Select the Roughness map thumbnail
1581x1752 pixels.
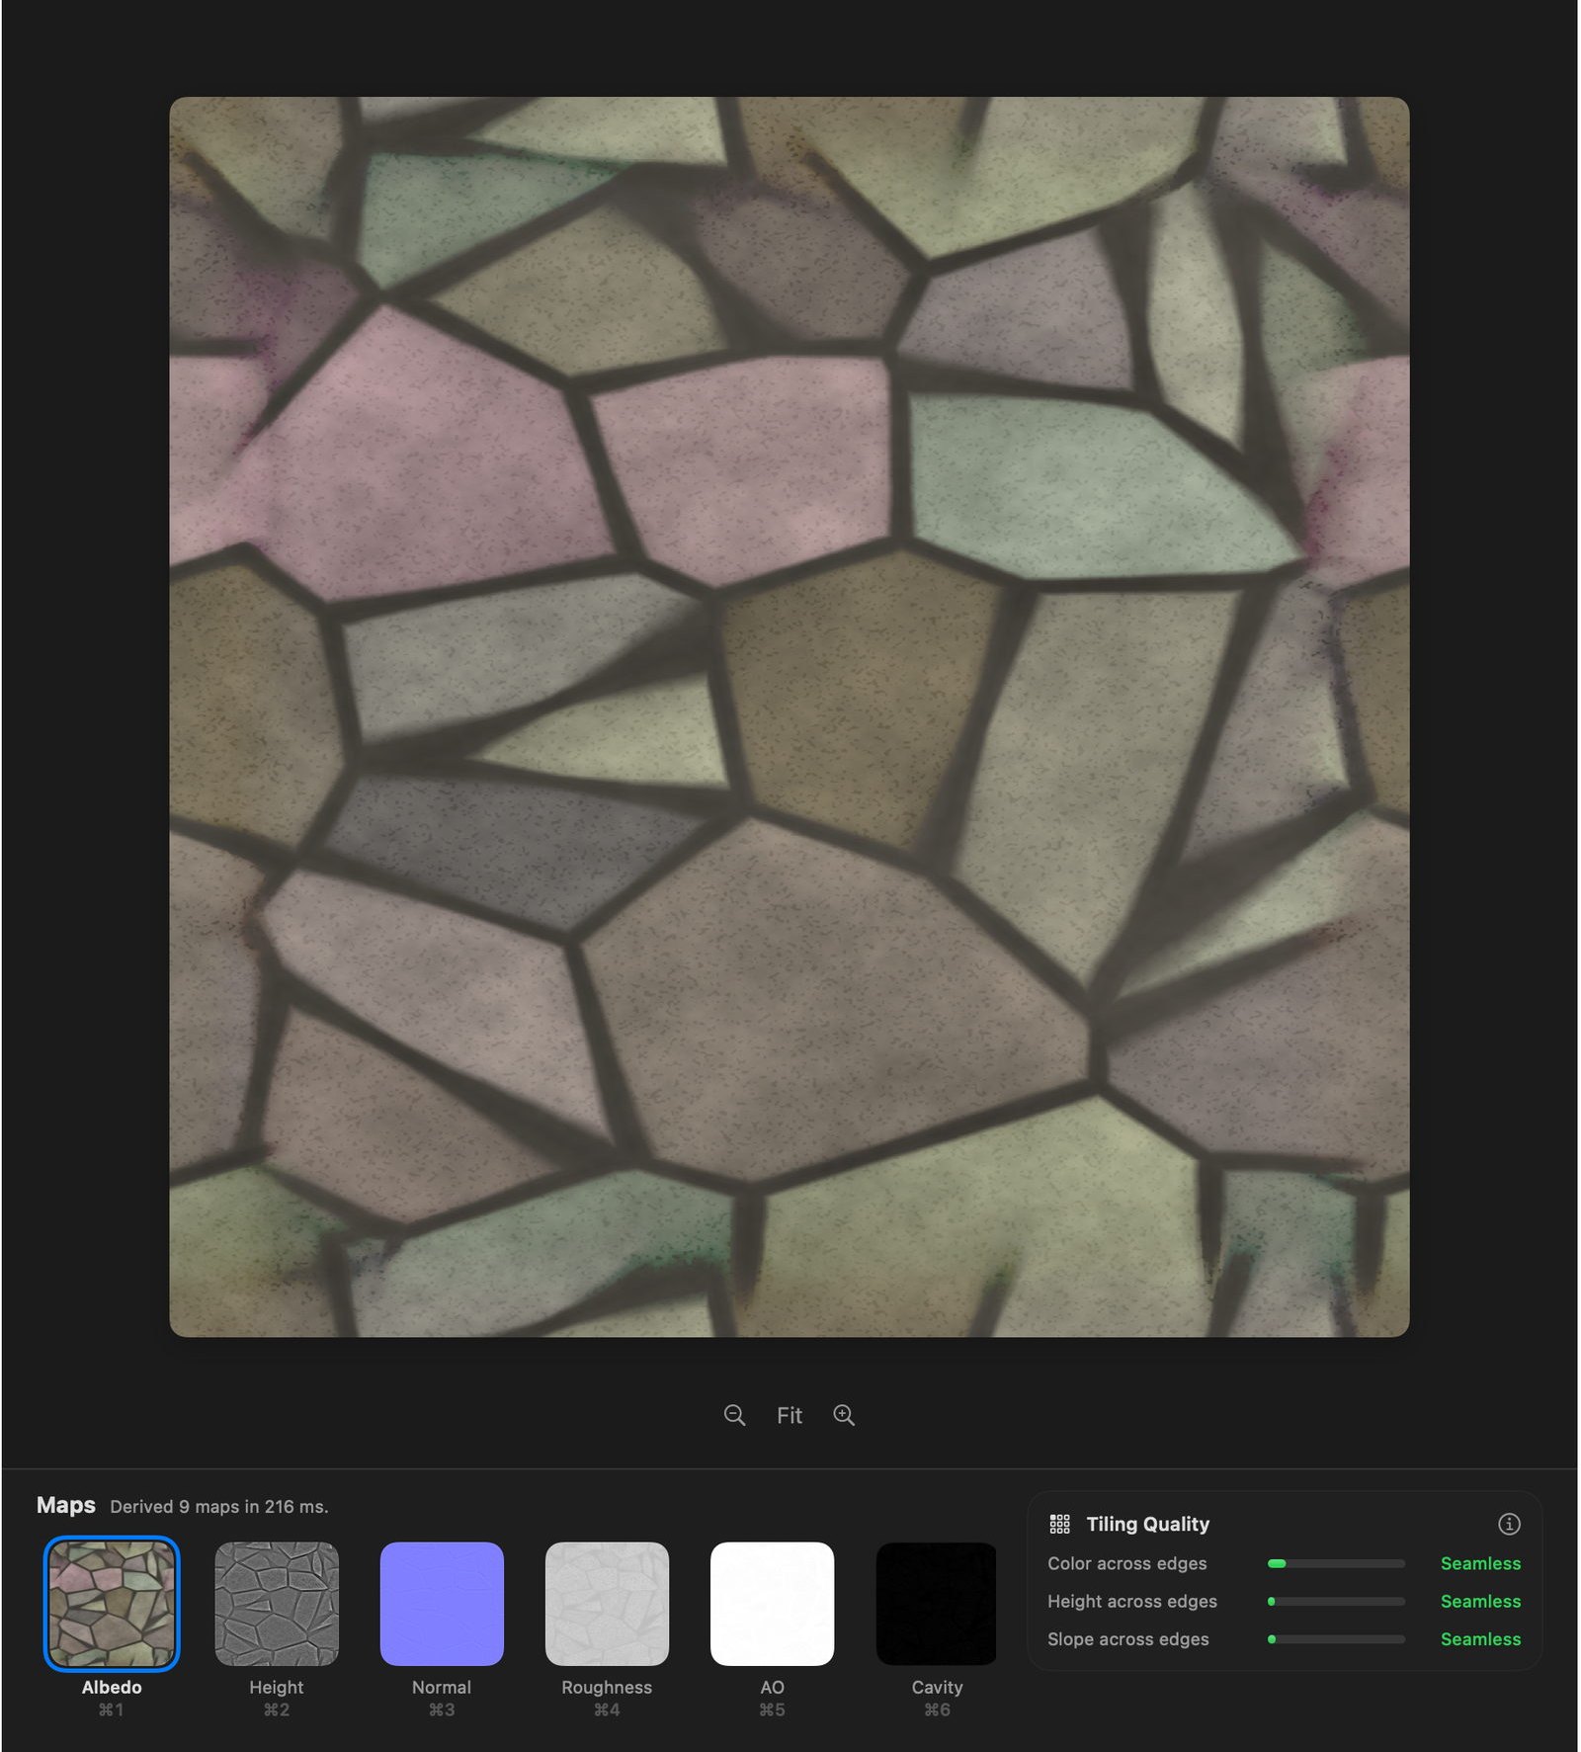click(607, 1603)
